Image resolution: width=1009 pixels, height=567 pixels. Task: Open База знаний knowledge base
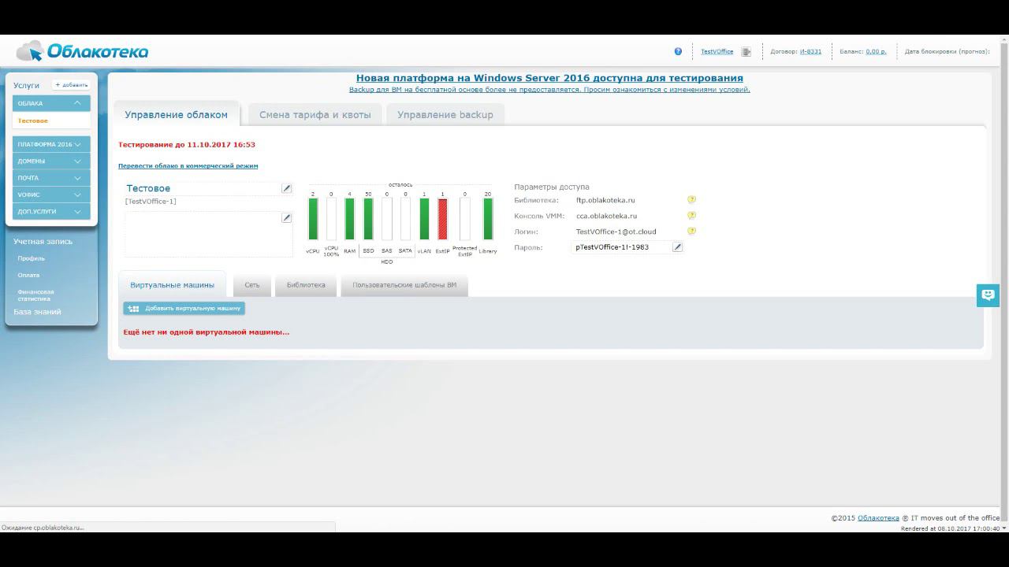[x=37, y=312]
